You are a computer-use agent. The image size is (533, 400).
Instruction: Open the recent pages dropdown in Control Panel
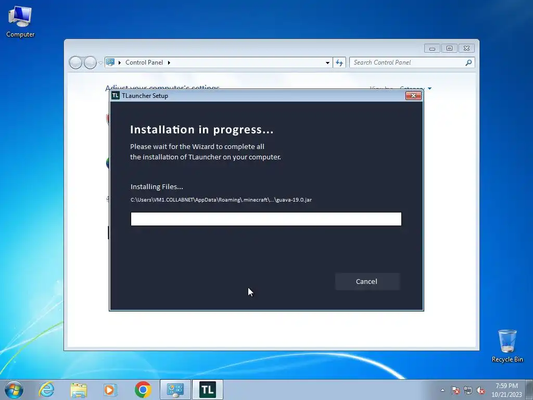tap(100, 63)
